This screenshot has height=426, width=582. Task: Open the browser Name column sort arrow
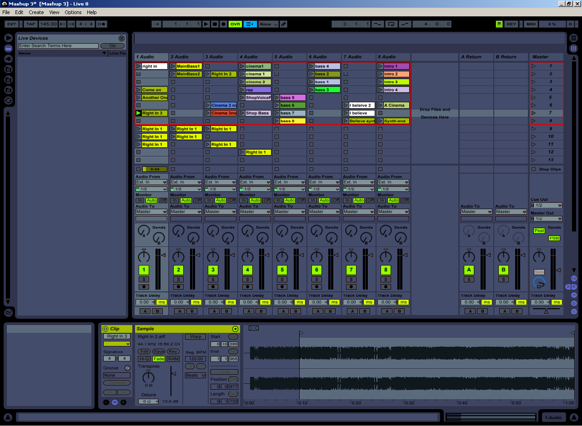pos(104,53)
